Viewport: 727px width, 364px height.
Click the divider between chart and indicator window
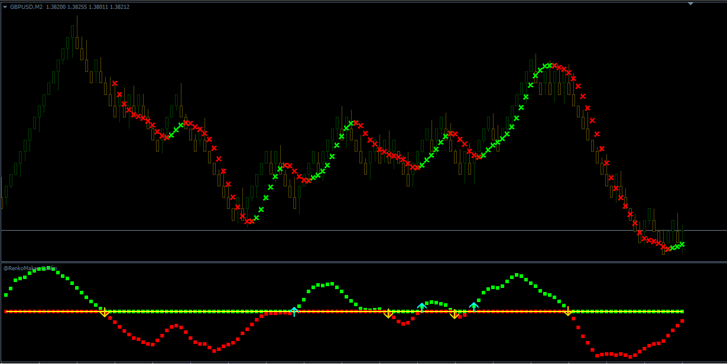coord(355,262)
